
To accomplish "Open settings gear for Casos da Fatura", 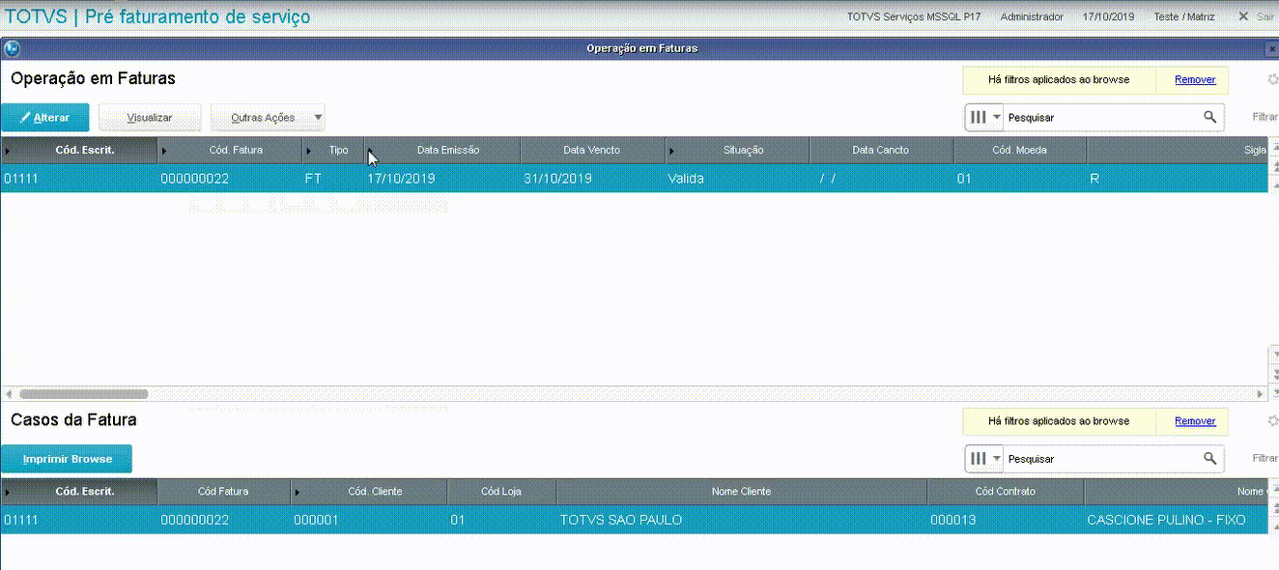I will point(1272,421).
